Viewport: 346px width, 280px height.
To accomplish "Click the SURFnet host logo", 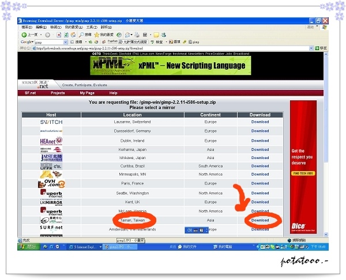I will click(51, 228).
